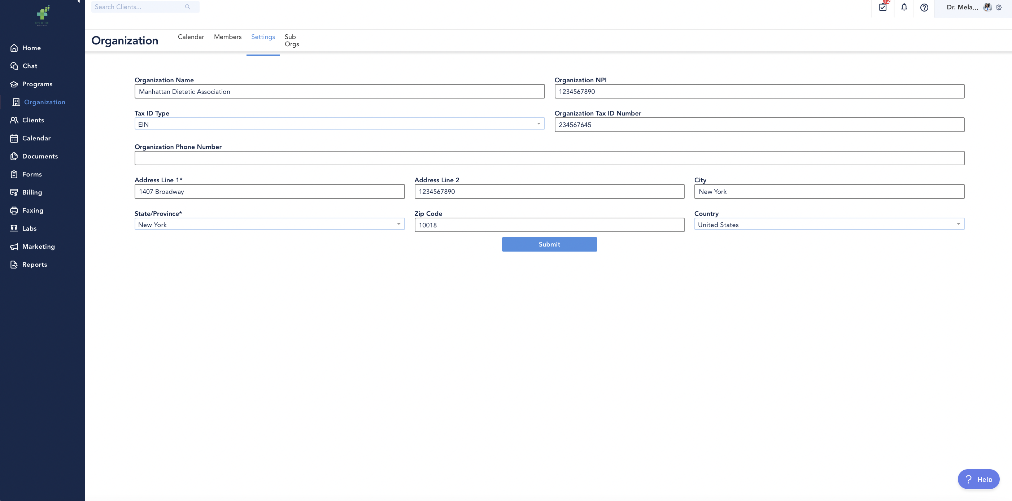Select the Programs icon in sidebar
Viewport: 1012px width, 501px height.
click(x=14, y=84)
